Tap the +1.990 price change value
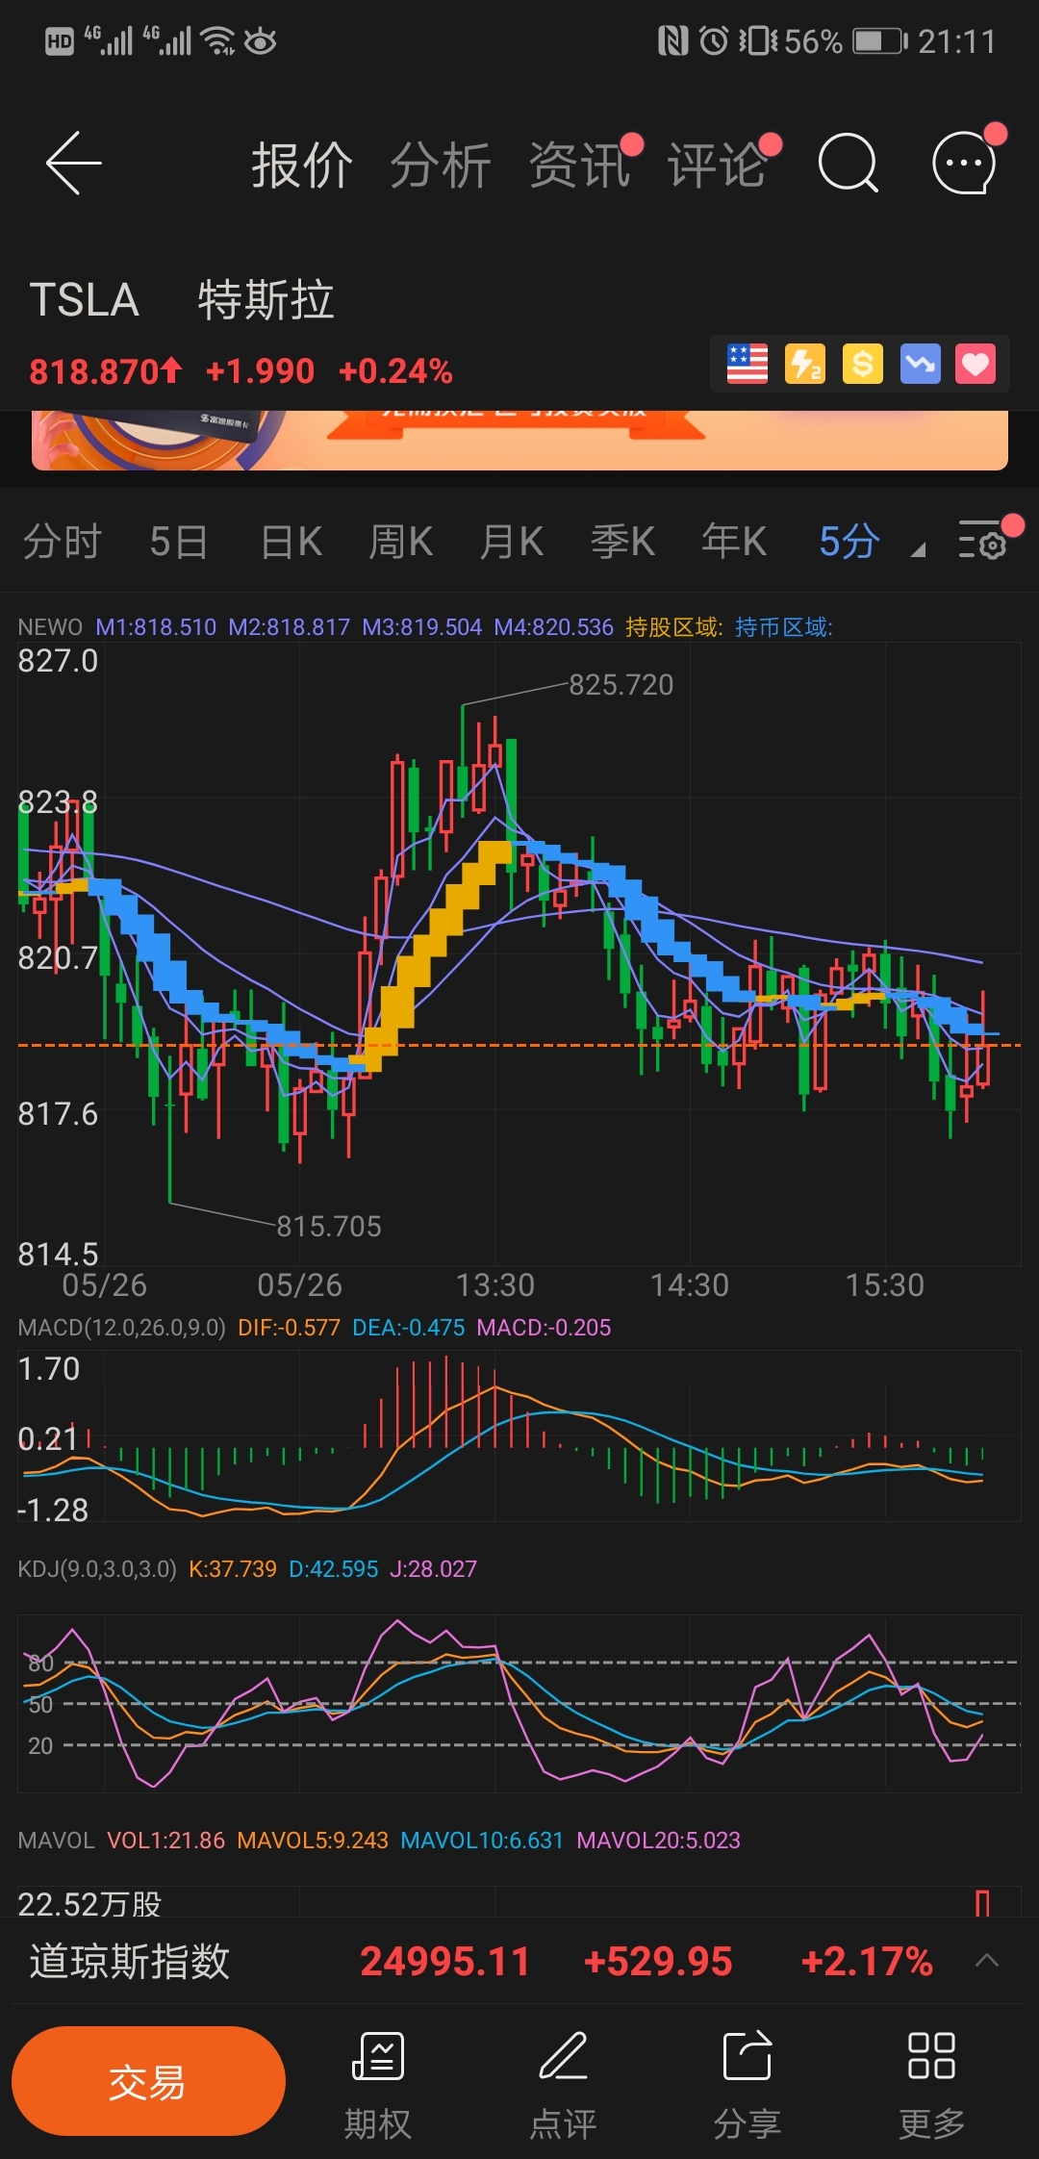The height and width of the screenshot is (2159, 1039). pos(260,370)
